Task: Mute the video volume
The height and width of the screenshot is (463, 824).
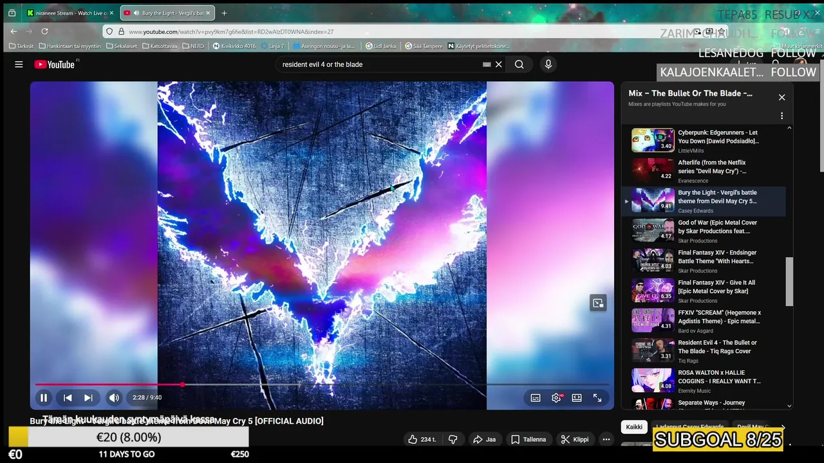Action: coord(114,398)
